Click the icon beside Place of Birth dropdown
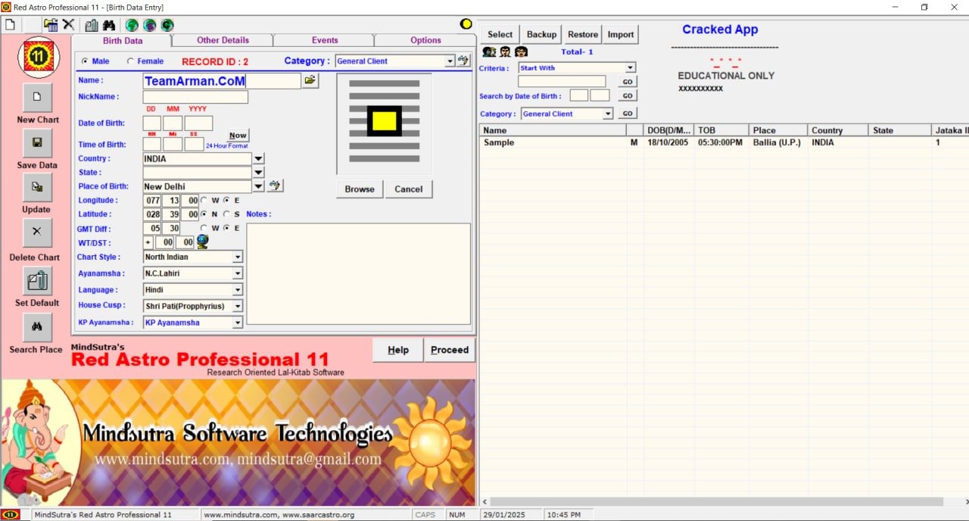The height and width of the screenshot is (521, 969). [276, 186]
